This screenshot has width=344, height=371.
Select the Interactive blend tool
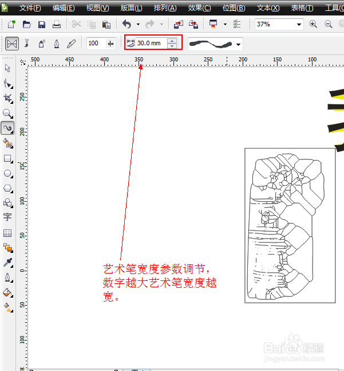(8, 248)
